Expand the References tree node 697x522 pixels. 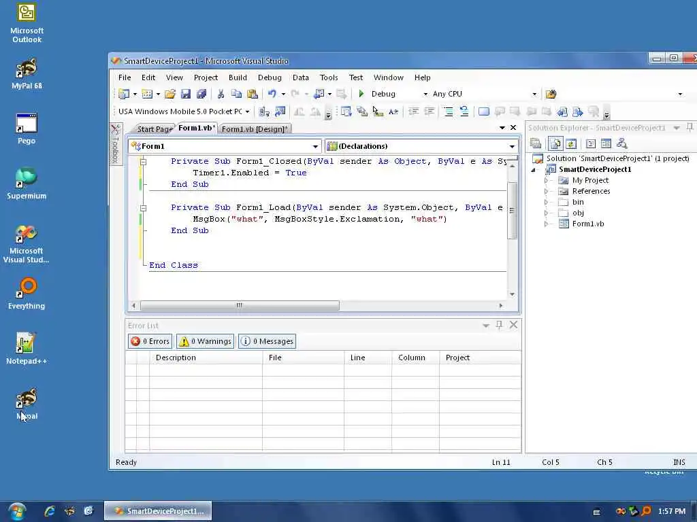coord(547,191)
